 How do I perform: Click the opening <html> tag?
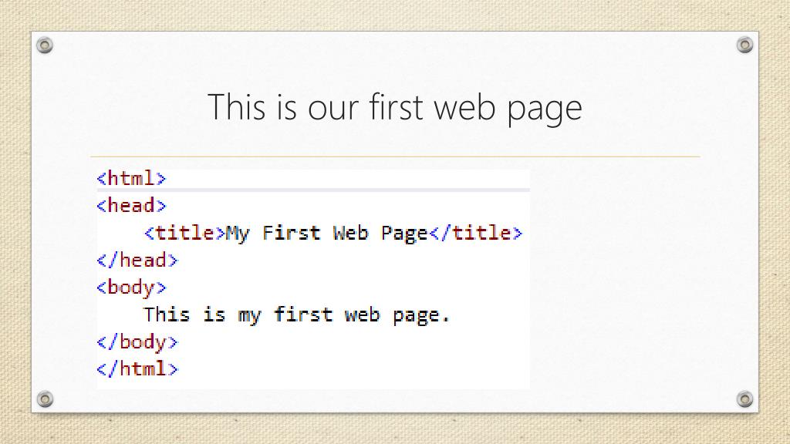pyautogui.click(x=131, y=178)
